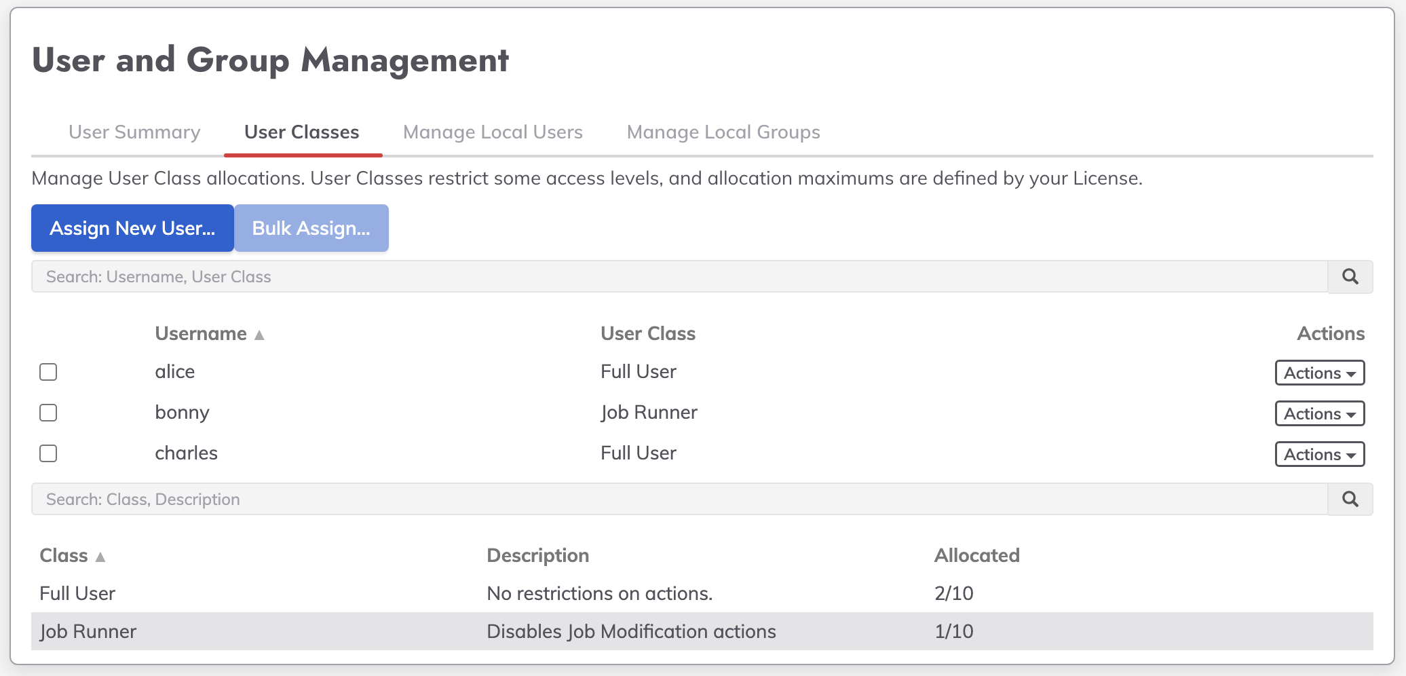The image size is (1406, 676).
Task: Focus the Class, Description search field
Action: pos(679,500)
